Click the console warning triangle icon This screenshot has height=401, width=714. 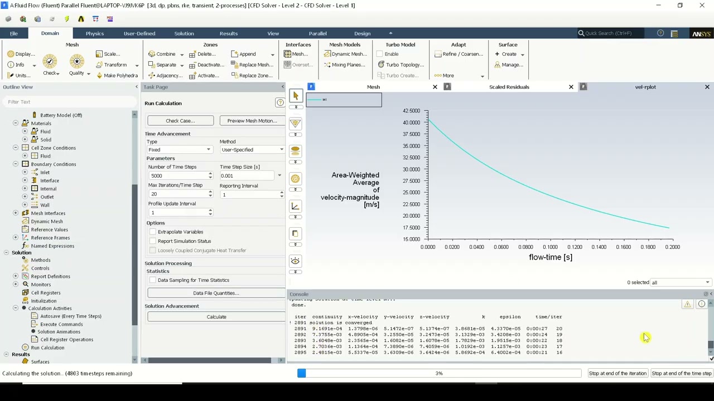(687, 304)
